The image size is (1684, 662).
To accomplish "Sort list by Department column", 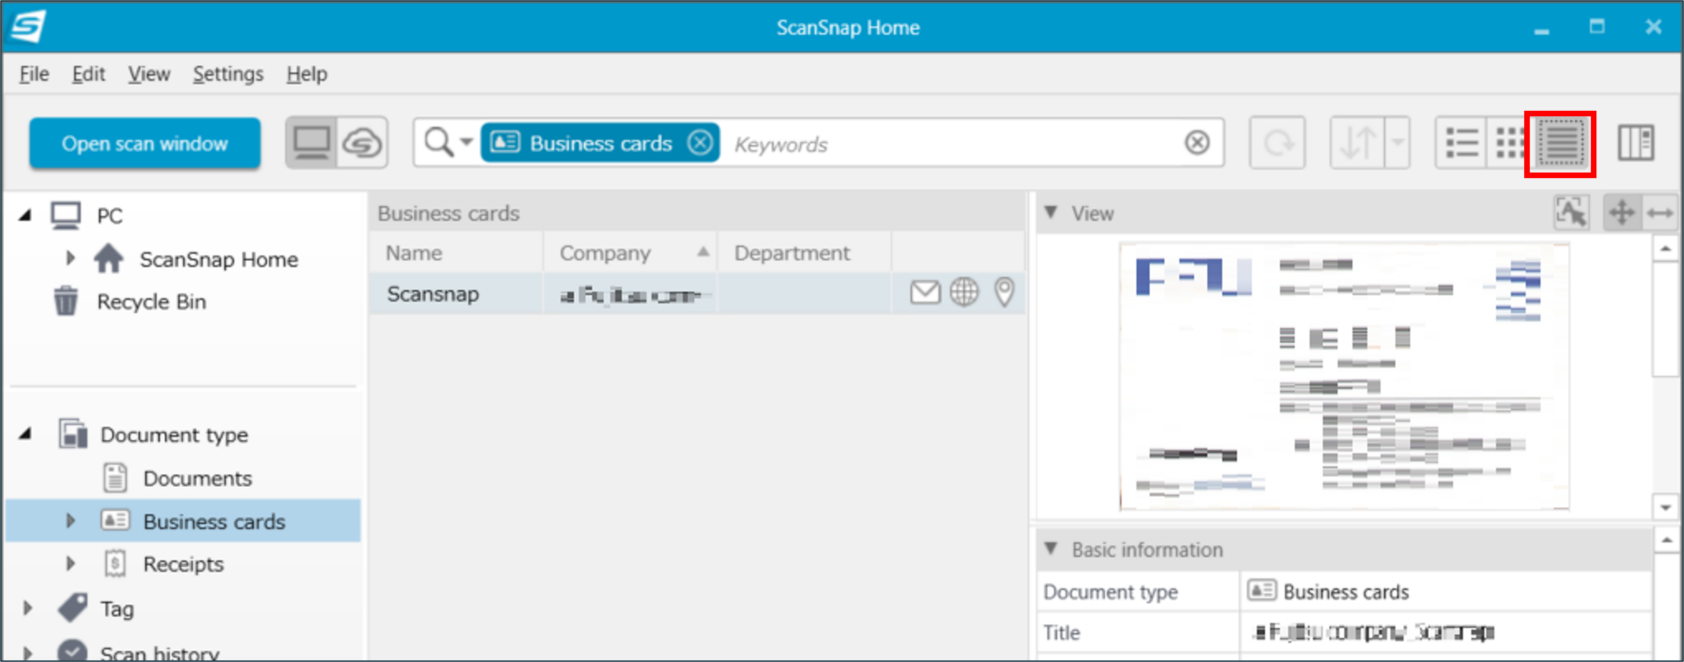I will (805, 253).
